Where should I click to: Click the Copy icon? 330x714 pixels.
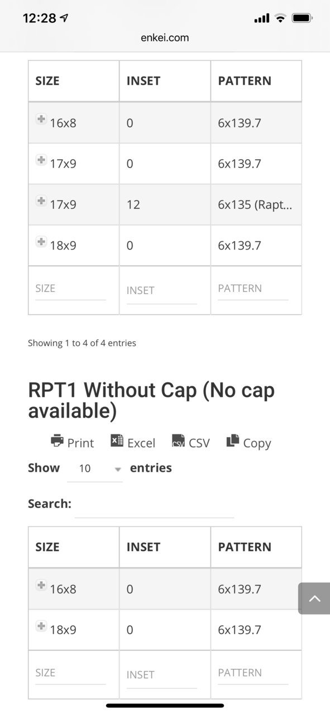coord(232,440)
